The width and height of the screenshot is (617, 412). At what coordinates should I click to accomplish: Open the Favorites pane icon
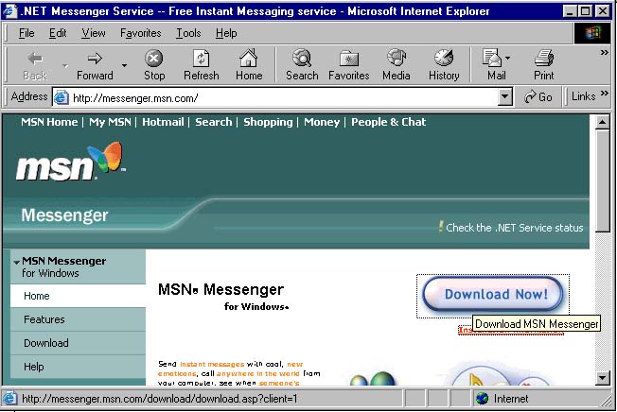(348, 59)
